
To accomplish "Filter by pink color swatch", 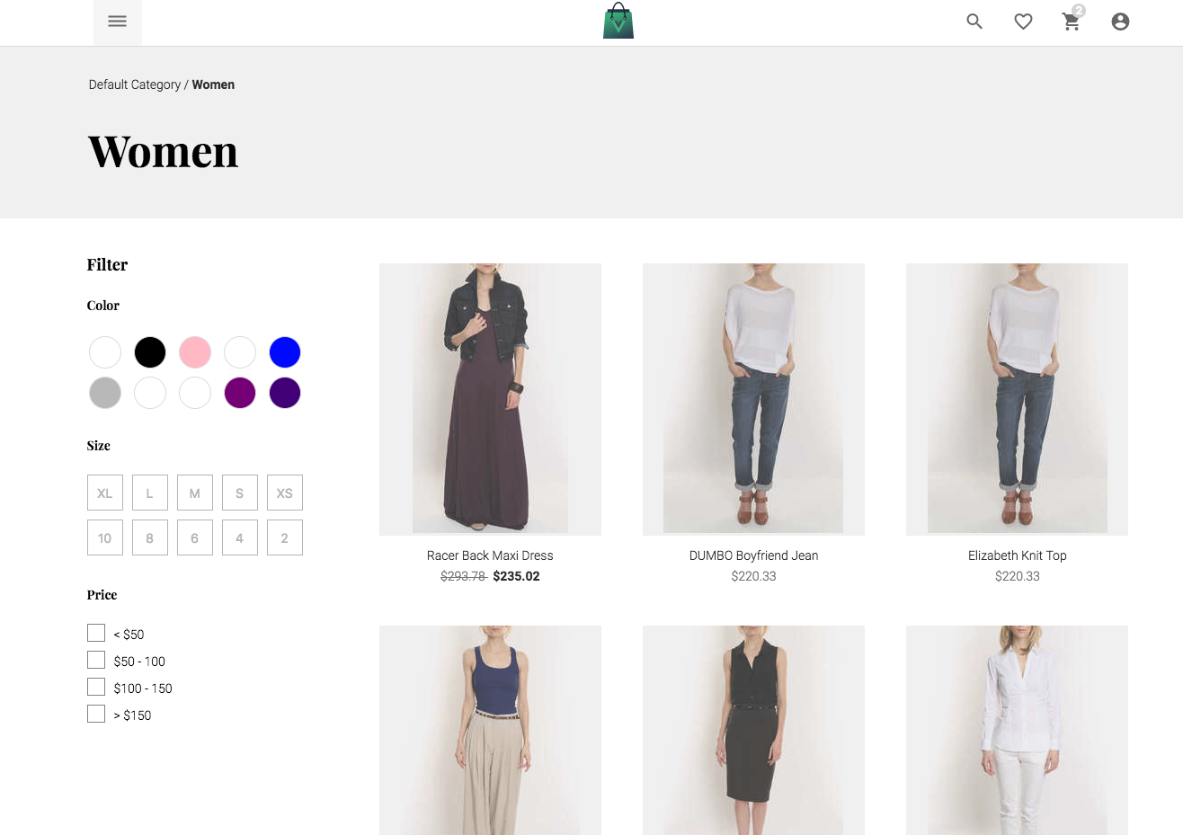I will [x=195, y=352].
